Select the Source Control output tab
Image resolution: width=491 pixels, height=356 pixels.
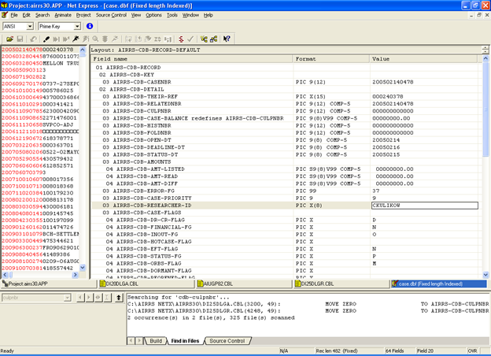pos(227,340)
